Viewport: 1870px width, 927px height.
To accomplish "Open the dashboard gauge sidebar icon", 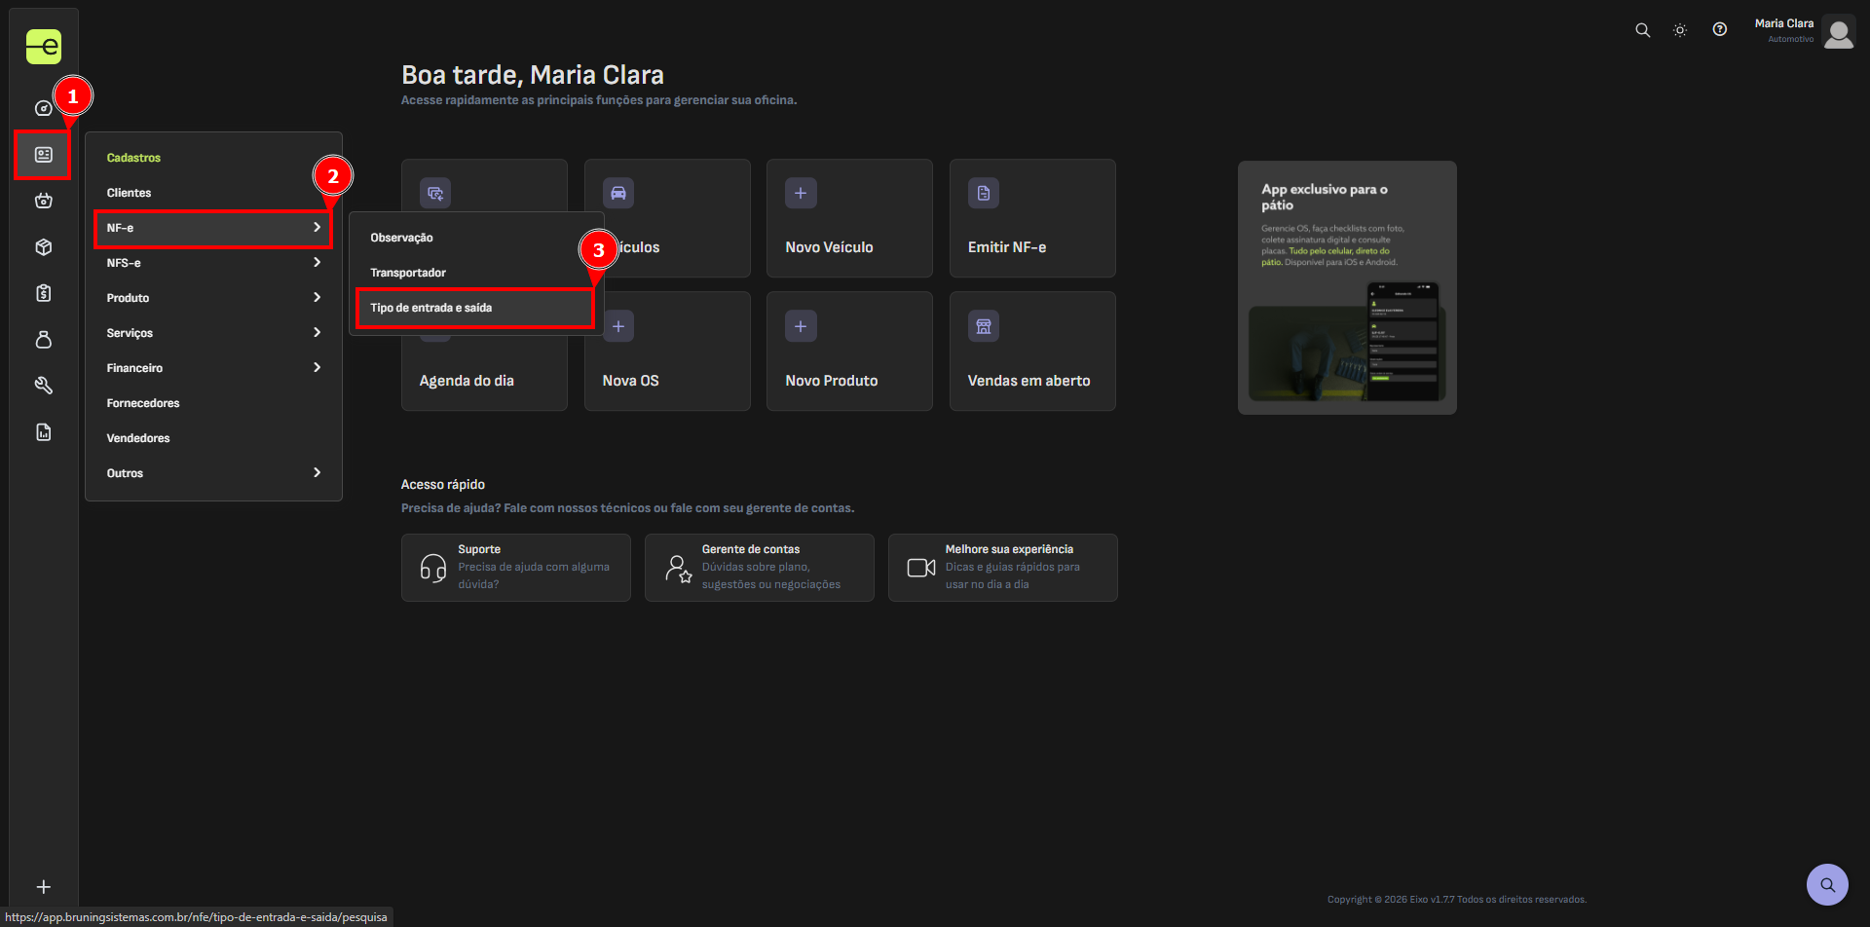I will (44, 108).
